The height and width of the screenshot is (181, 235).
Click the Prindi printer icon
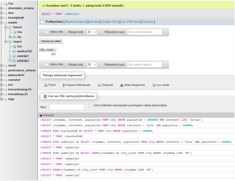pyautogui.click(x=46, y=85)
